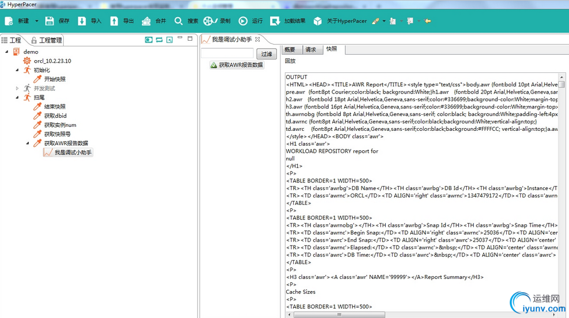
Task: Click the 过滤 filter button
Action: [x=267, y=54]
